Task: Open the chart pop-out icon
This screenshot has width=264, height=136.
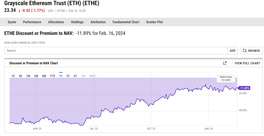Action: click(225, 63)
